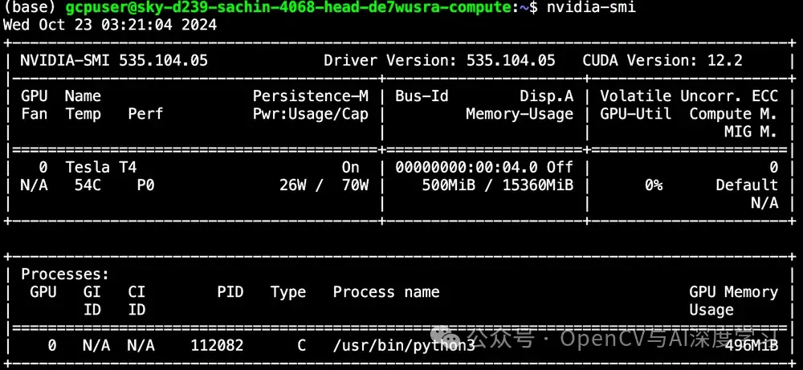Click the Processes: section label
This screenshot has height=370, width=803.
coord(65,274)
